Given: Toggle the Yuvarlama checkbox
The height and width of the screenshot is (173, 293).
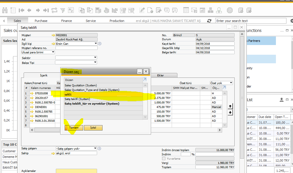Looking at the screenshot, I should pos(164,158).
